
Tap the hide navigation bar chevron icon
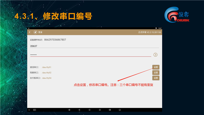point(29,110)
